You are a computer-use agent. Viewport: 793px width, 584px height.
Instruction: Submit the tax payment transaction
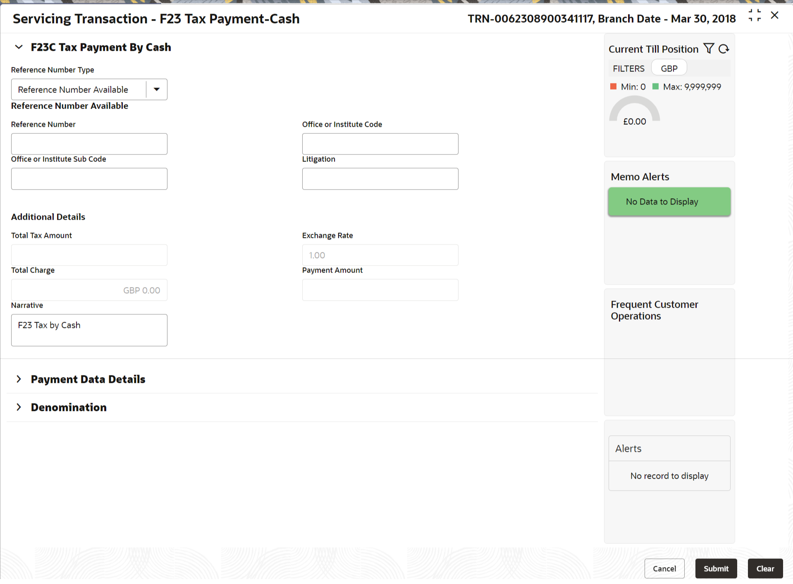coord(716,569)
